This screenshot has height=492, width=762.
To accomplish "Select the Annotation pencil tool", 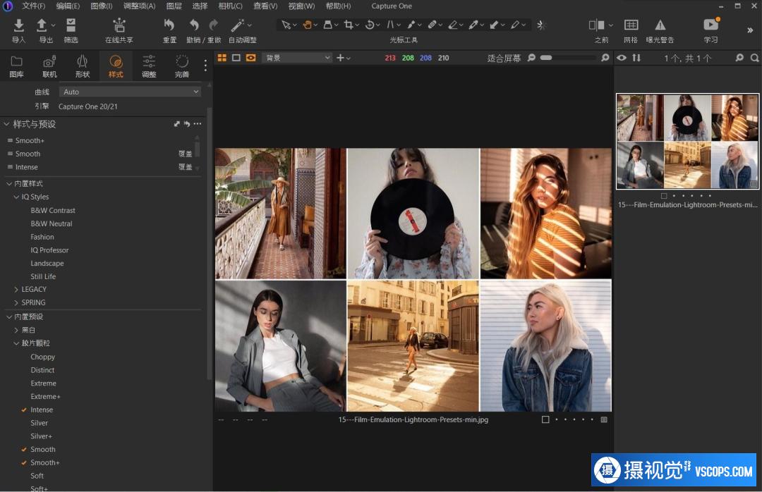I will [x=515, y=25].
